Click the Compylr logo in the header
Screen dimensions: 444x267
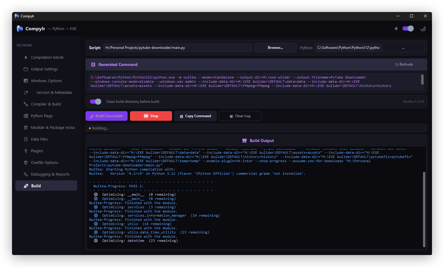tap(20, 28)
